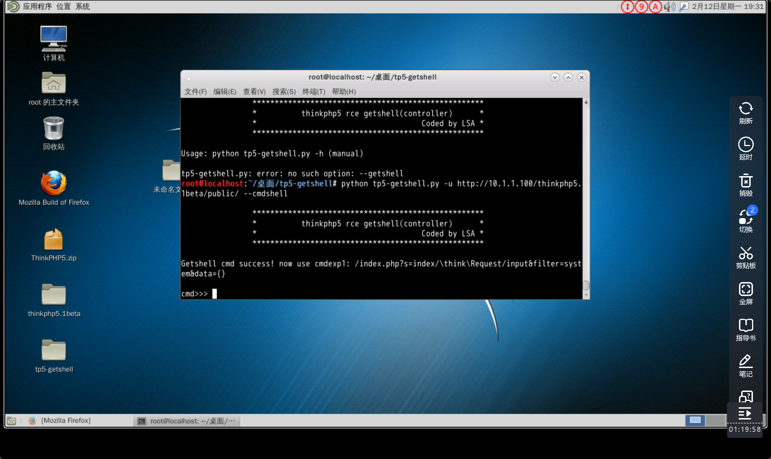This screenshot has width=771, height=459.
Task: Expand the 位置 places menu
Action: [x=63, y=6]
